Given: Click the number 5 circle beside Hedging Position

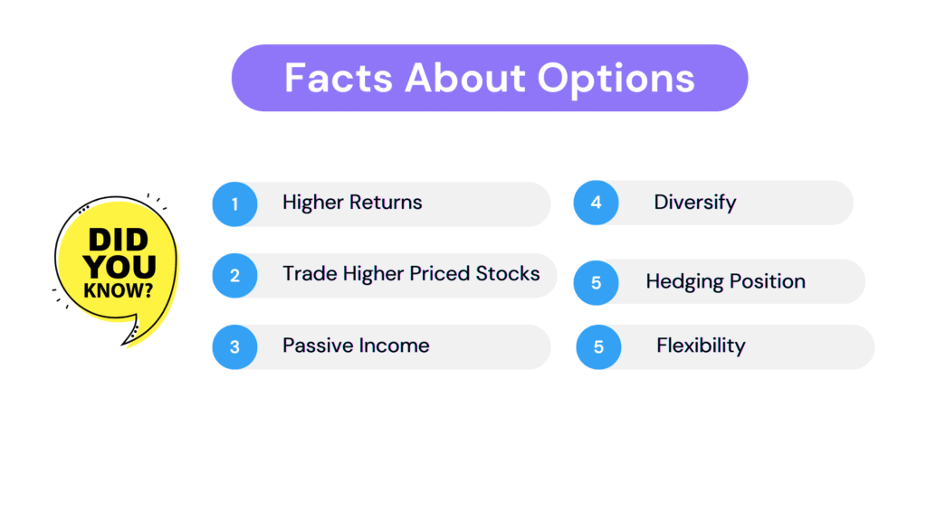Looking at the screenshot, I should [596, 282].
